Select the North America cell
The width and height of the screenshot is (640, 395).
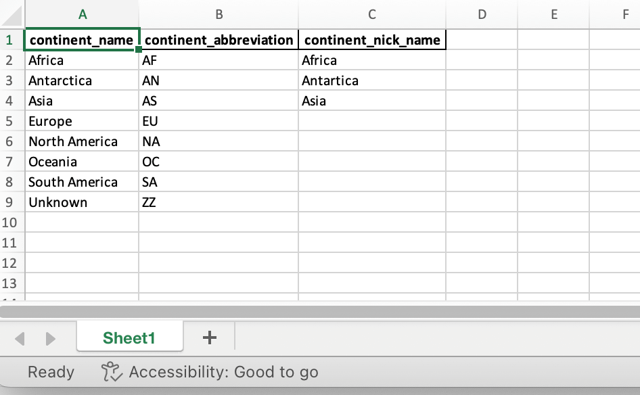point(82,141)
